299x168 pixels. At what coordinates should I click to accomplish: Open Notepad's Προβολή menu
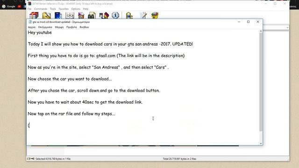[71, 27]
